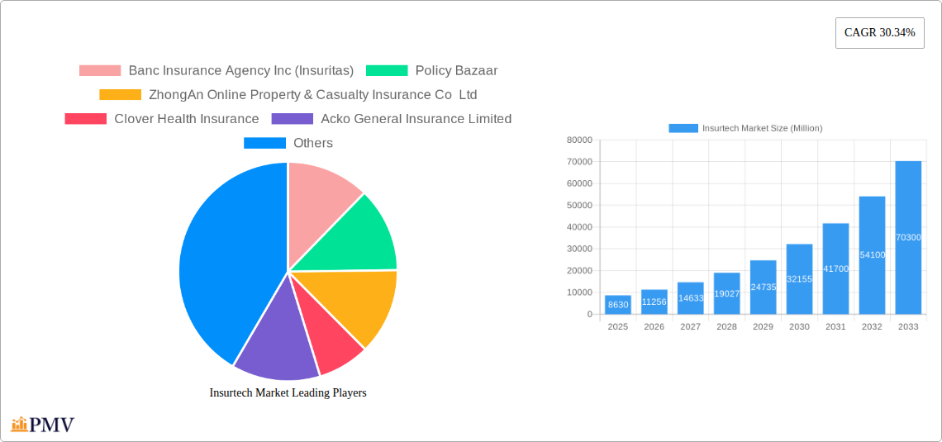The width and height of the screenshot is (942, 442).
Task: Click the 2025 bar labeled 8630
Action: (618, 305)
